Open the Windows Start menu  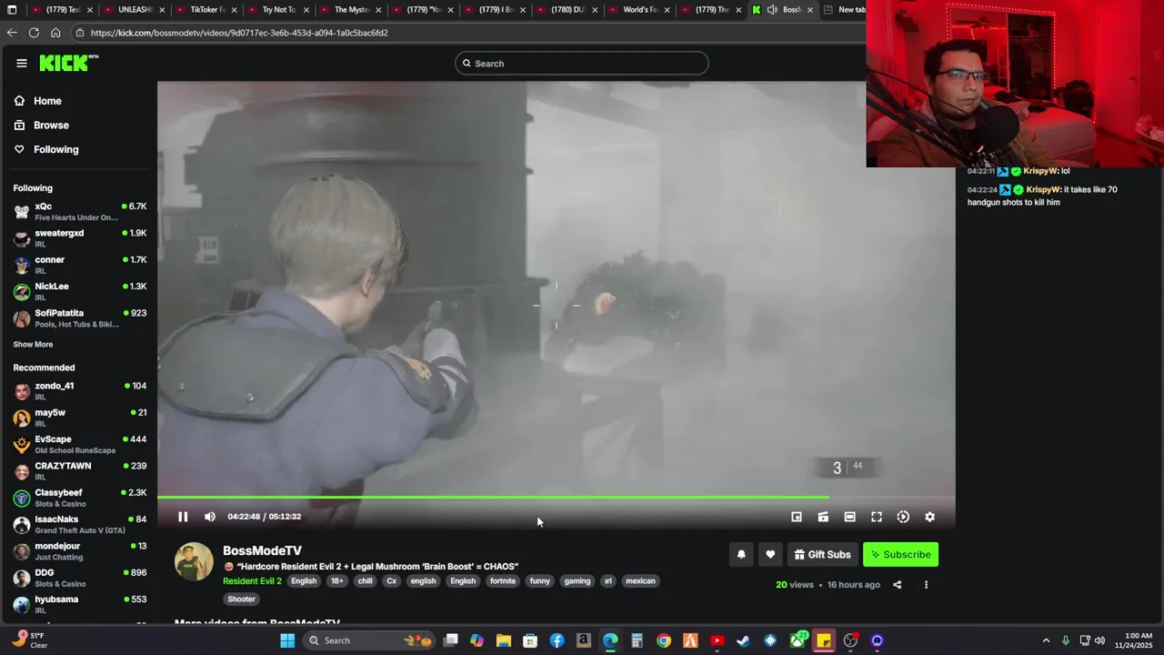[x=287, y=640]
